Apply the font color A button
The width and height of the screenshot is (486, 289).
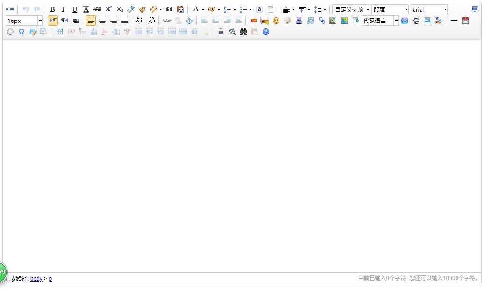[196, 9]
